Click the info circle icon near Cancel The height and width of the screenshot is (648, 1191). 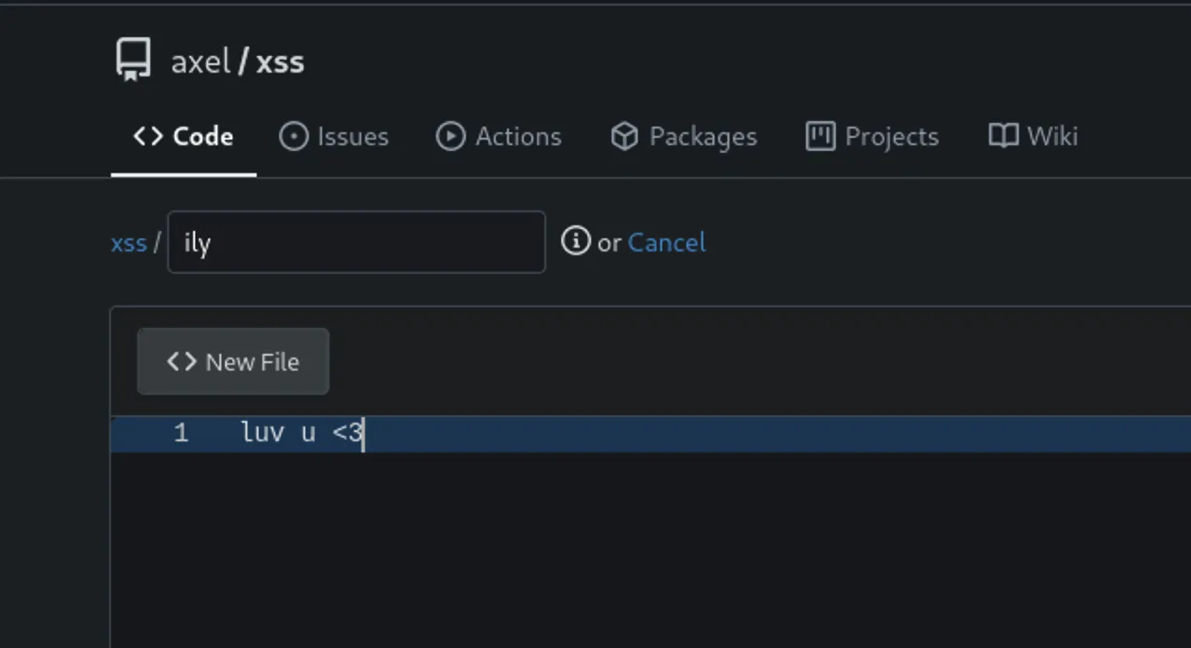point(576,241)
